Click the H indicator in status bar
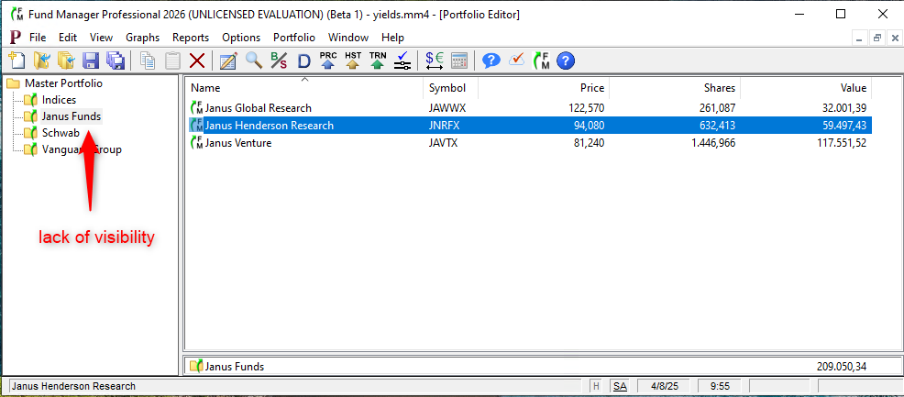The height and width of the screenshot is (397, 904). tap(597, 386)
